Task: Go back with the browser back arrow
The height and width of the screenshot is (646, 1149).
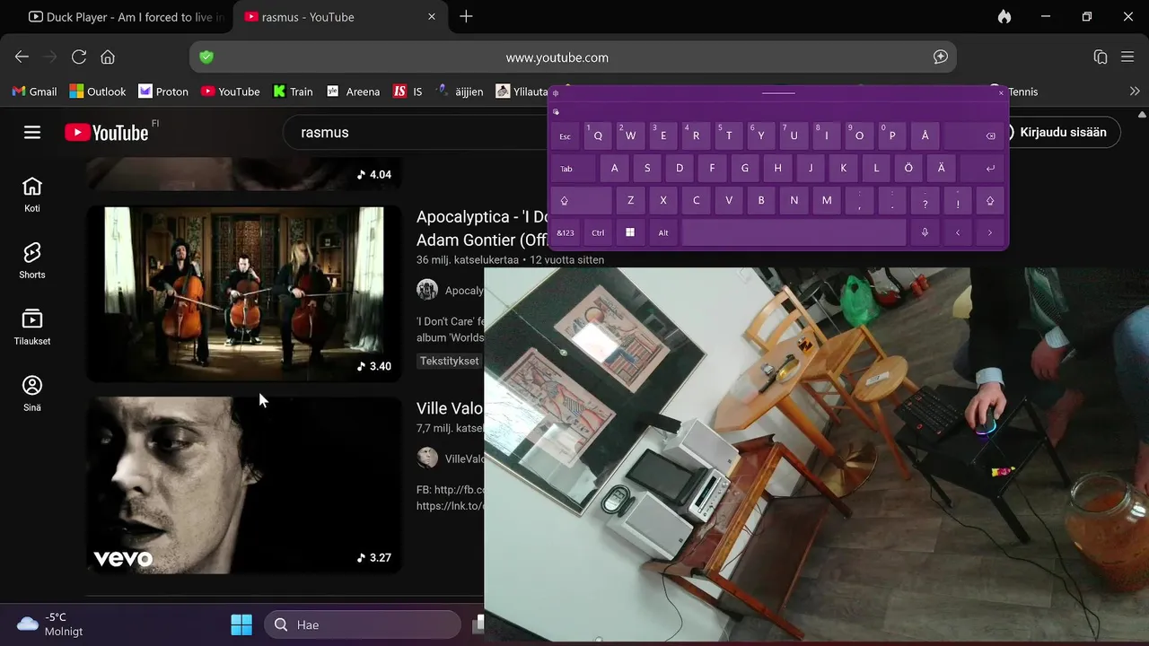Action: 22,57
